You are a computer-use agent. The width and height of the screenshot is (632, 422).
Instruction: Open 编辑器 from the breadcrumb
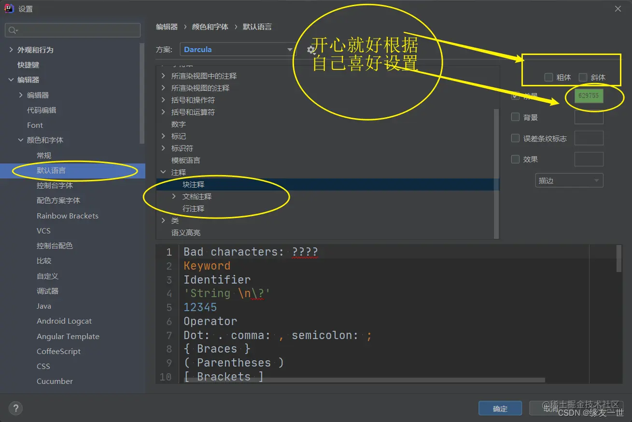167,27
